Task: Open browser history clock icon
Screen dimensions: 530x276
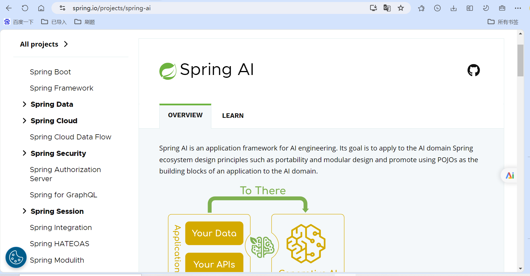Action: point(437,8)
